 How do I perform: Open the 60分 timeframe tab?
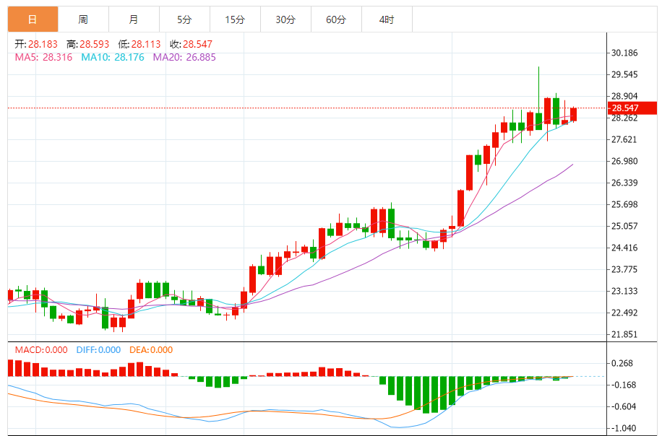pyautogui.click(x=337, y=19)
